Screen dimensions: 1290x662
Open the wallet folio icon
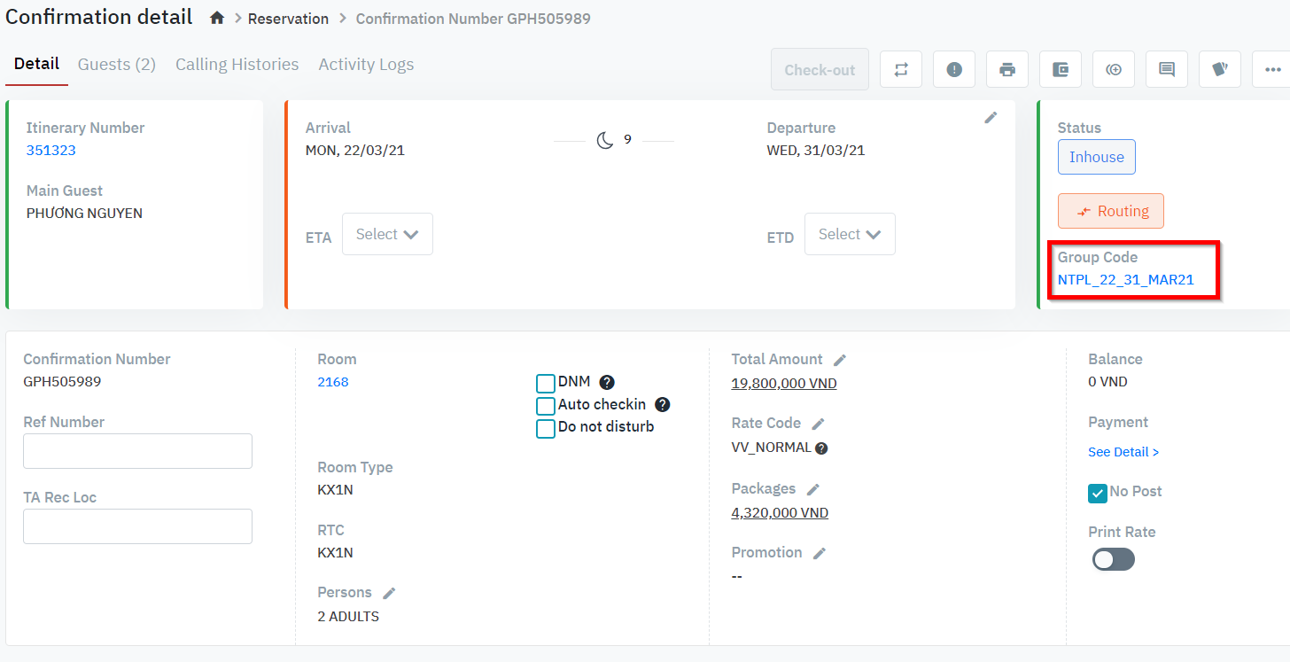tap(1060, 69)
